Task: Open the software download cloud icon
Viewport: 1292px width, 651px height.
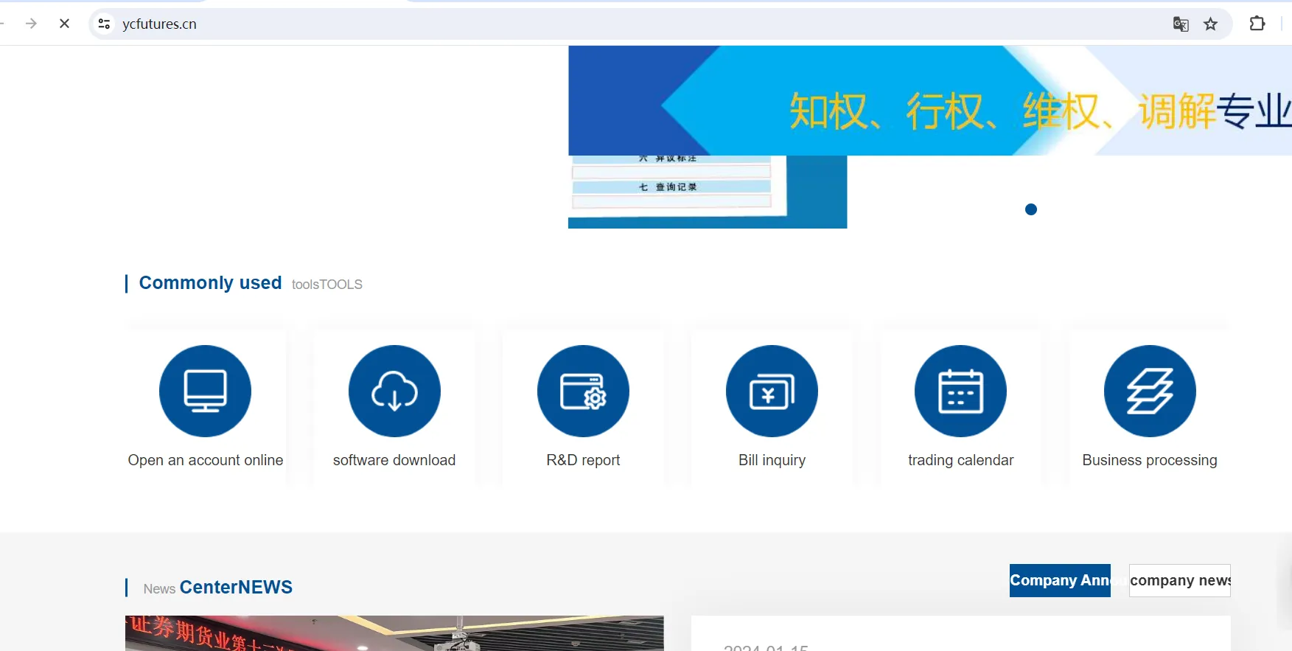Action: click(394, 391)
